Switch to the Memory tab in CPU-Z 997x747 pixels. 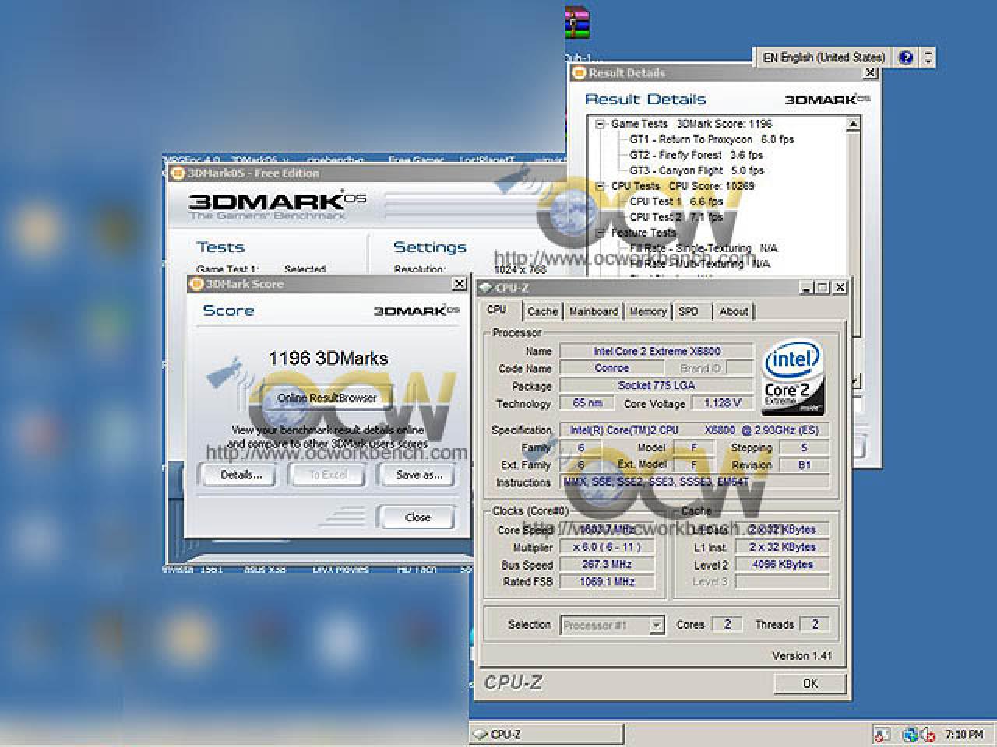(x=648, y=311)
